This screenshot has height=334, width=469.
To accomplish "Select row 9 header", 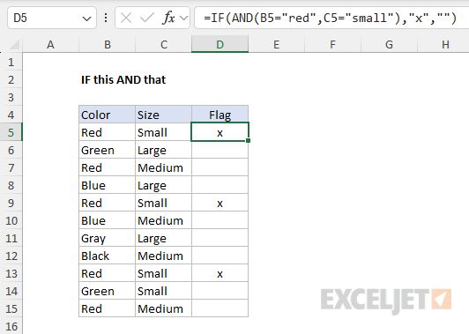I will (11, 203).
